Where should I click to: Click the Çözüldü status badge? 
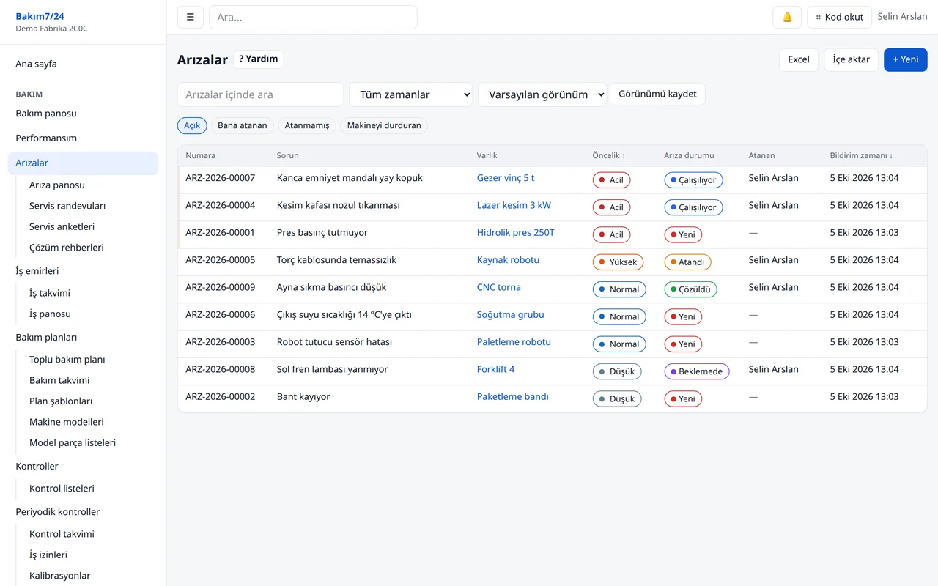click(690, 289)
